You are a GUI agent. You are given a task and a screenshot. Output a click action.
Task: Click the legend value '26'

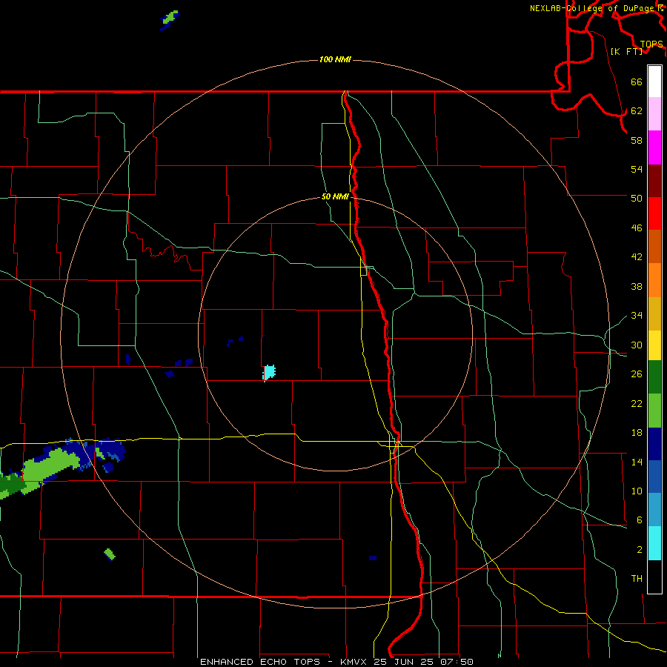[x=637, y=374]
